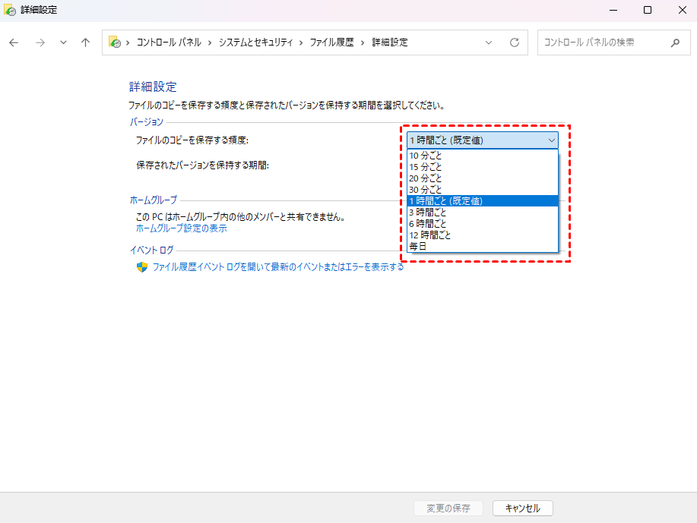Click in the Control Panel search field
The image size is (697, 523).
tap(600, 43)
